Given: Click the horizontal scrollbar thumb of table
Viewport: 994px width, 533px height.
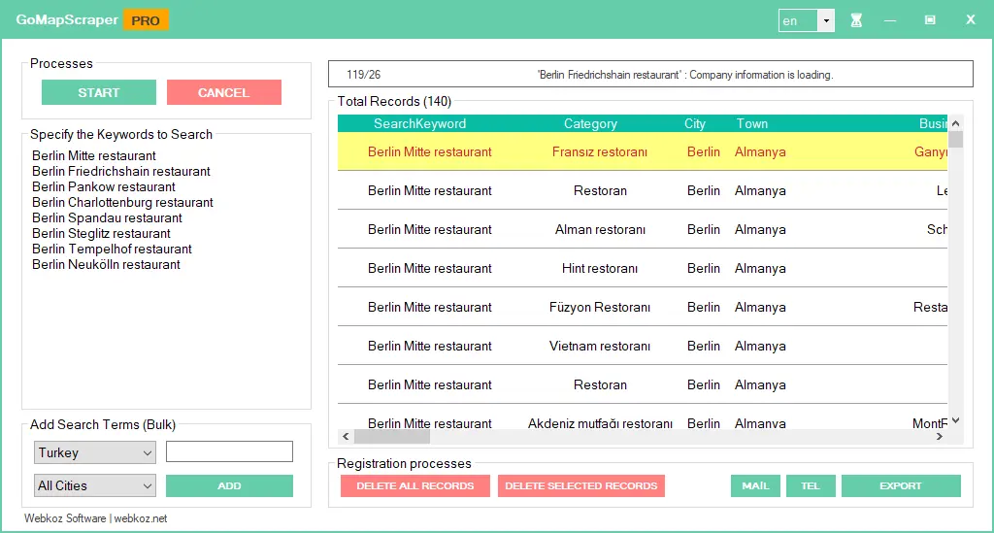Looking at the screenshot, I should pos(392,436).
